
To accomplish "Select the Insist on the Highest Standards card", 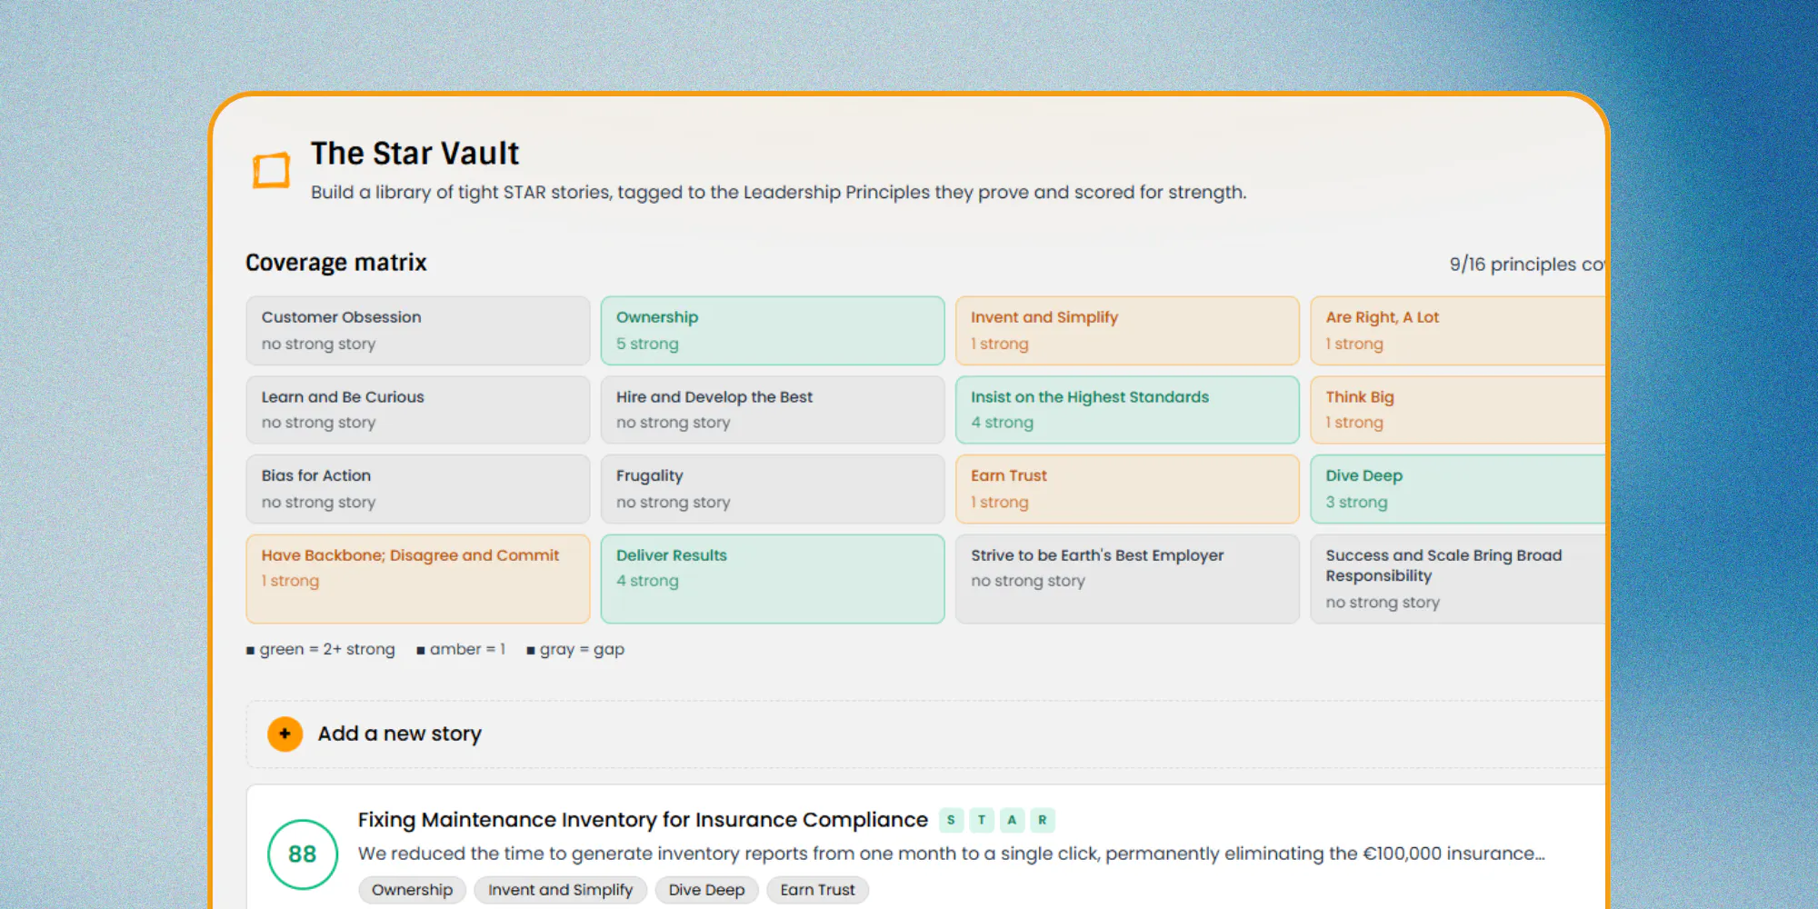I will pos(1127,410).
